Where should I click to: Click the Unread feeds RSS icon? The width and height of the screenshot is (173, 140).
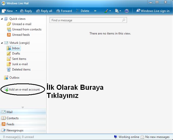(9, 35)
